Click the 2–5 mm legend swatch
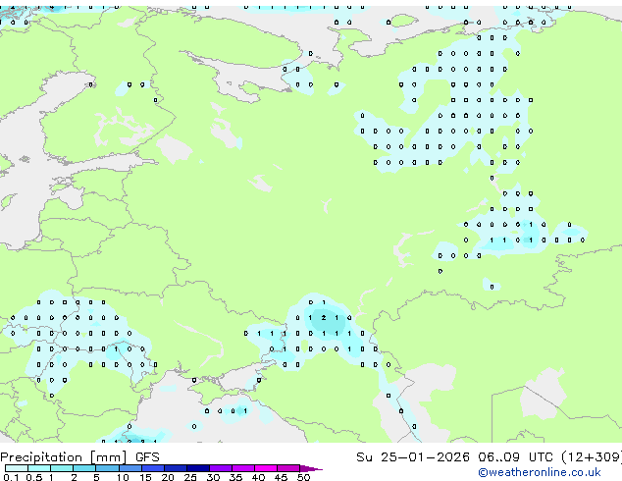This screenshot has width=622, height=481. [84, 468]
